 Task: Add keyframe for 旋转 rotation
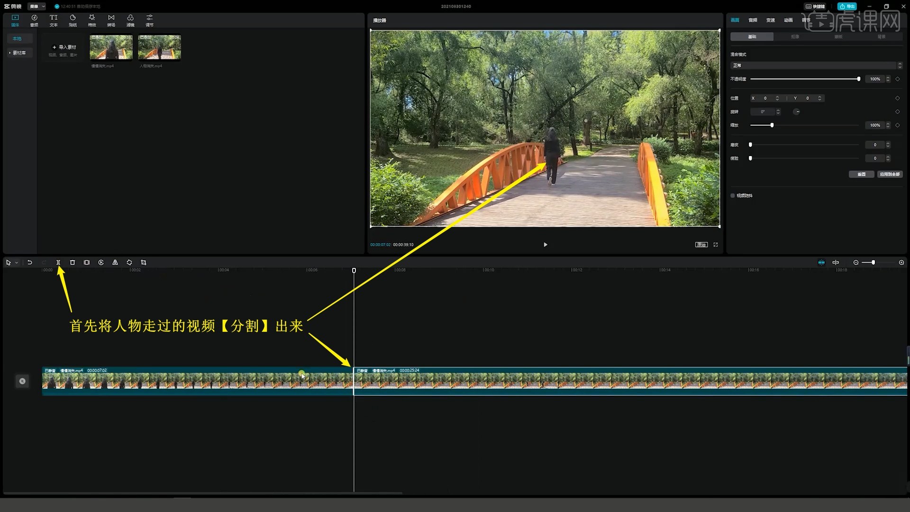(x=898, y=112)
